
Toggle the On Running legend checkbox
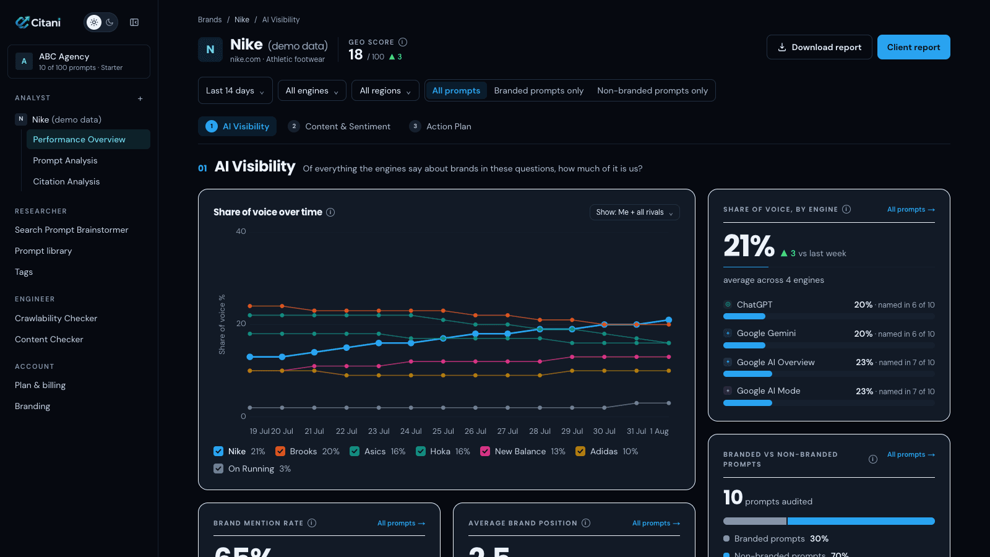click(218, 468)
